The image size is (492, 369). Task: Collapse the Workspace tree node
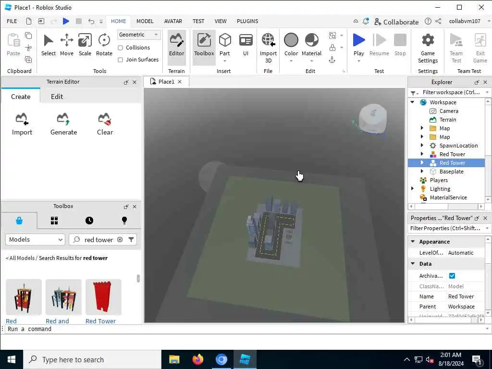413,102
